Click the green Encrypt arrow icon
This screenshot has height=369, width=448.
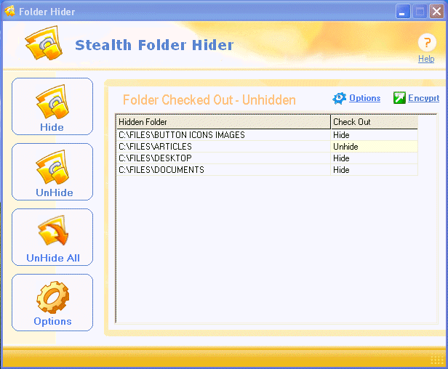tap(399, 98)
